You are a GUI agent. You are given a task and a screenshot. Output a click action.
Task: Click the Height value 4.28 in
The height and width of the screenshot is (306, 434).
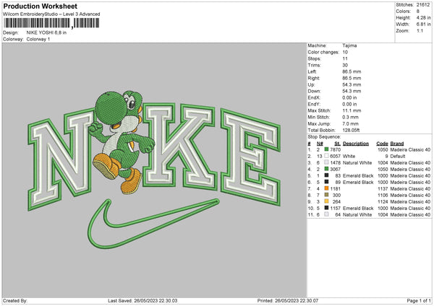coord(423,17)
